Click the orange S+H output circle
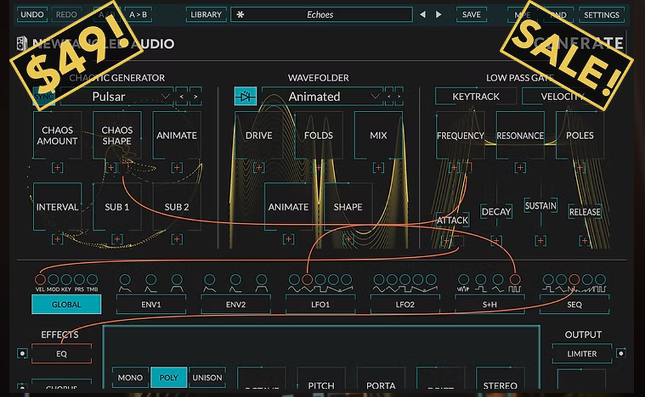Viewport: 645px width, 397px height. [515, 280]
